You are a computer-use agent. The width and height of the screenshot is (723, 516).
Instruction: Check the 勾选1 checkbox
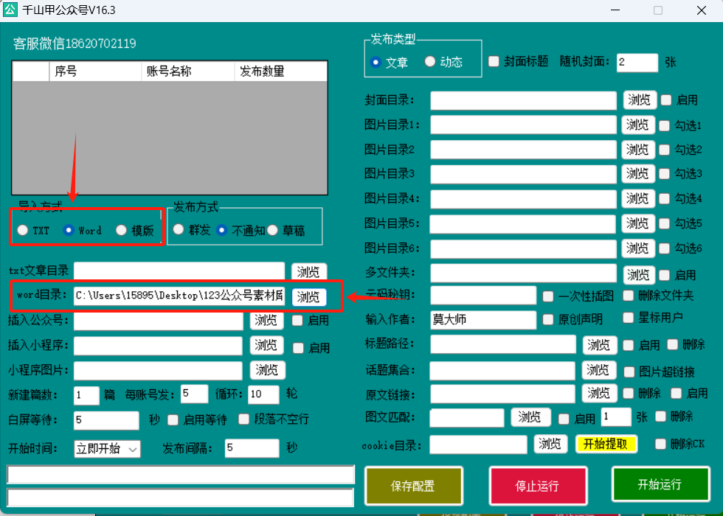665,125
